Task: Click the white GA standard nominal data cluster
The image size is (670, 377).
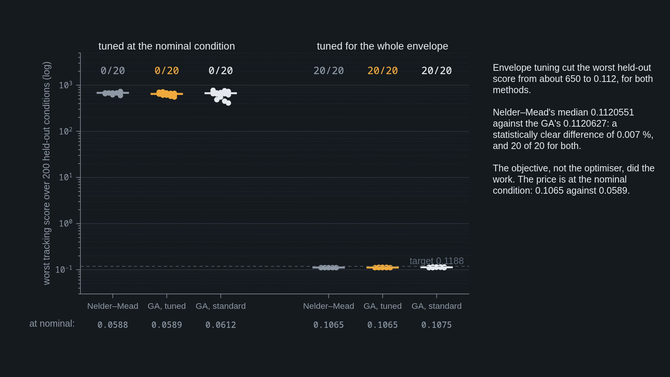Action: [x=221, y=96]
